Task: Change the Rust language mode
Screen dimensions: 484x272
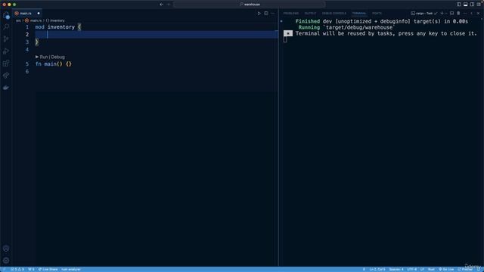Action: click(x=431, y=269)
